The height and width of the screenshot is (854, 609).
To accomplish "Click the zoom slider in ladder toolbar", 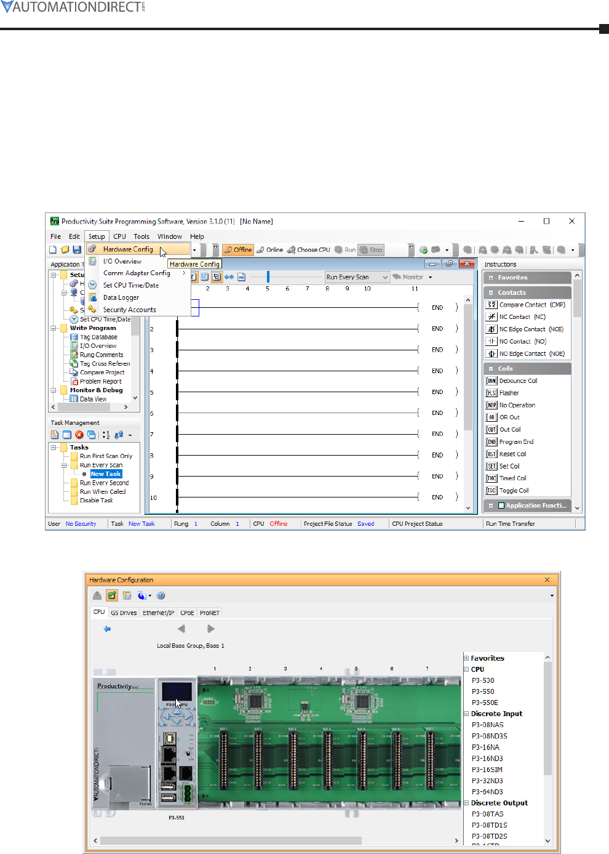I will pyautogui.click(x=268, y=277).
